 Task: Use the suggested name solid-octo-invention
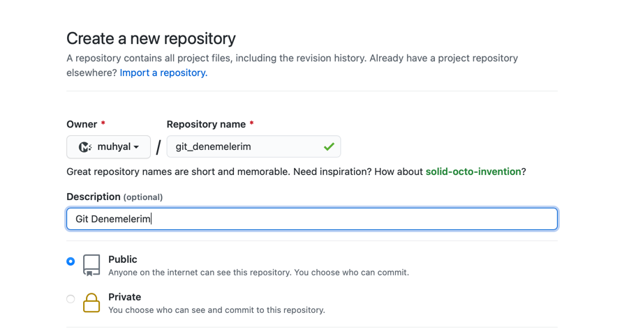point(473,171)
